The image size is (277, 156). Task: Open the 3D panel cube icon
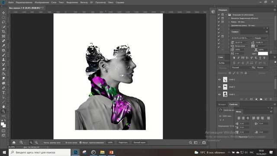213,12
